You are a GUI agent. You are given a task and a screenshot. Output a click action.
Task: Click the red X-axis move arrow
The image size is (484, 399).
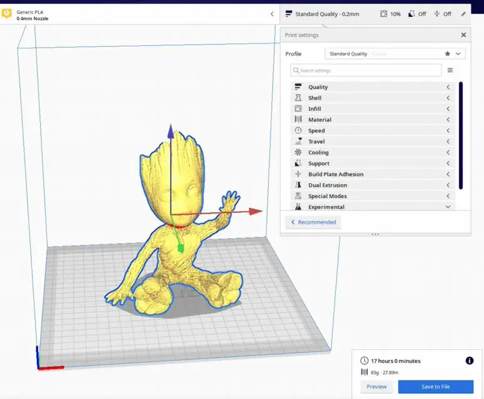(x=255, y=211)
